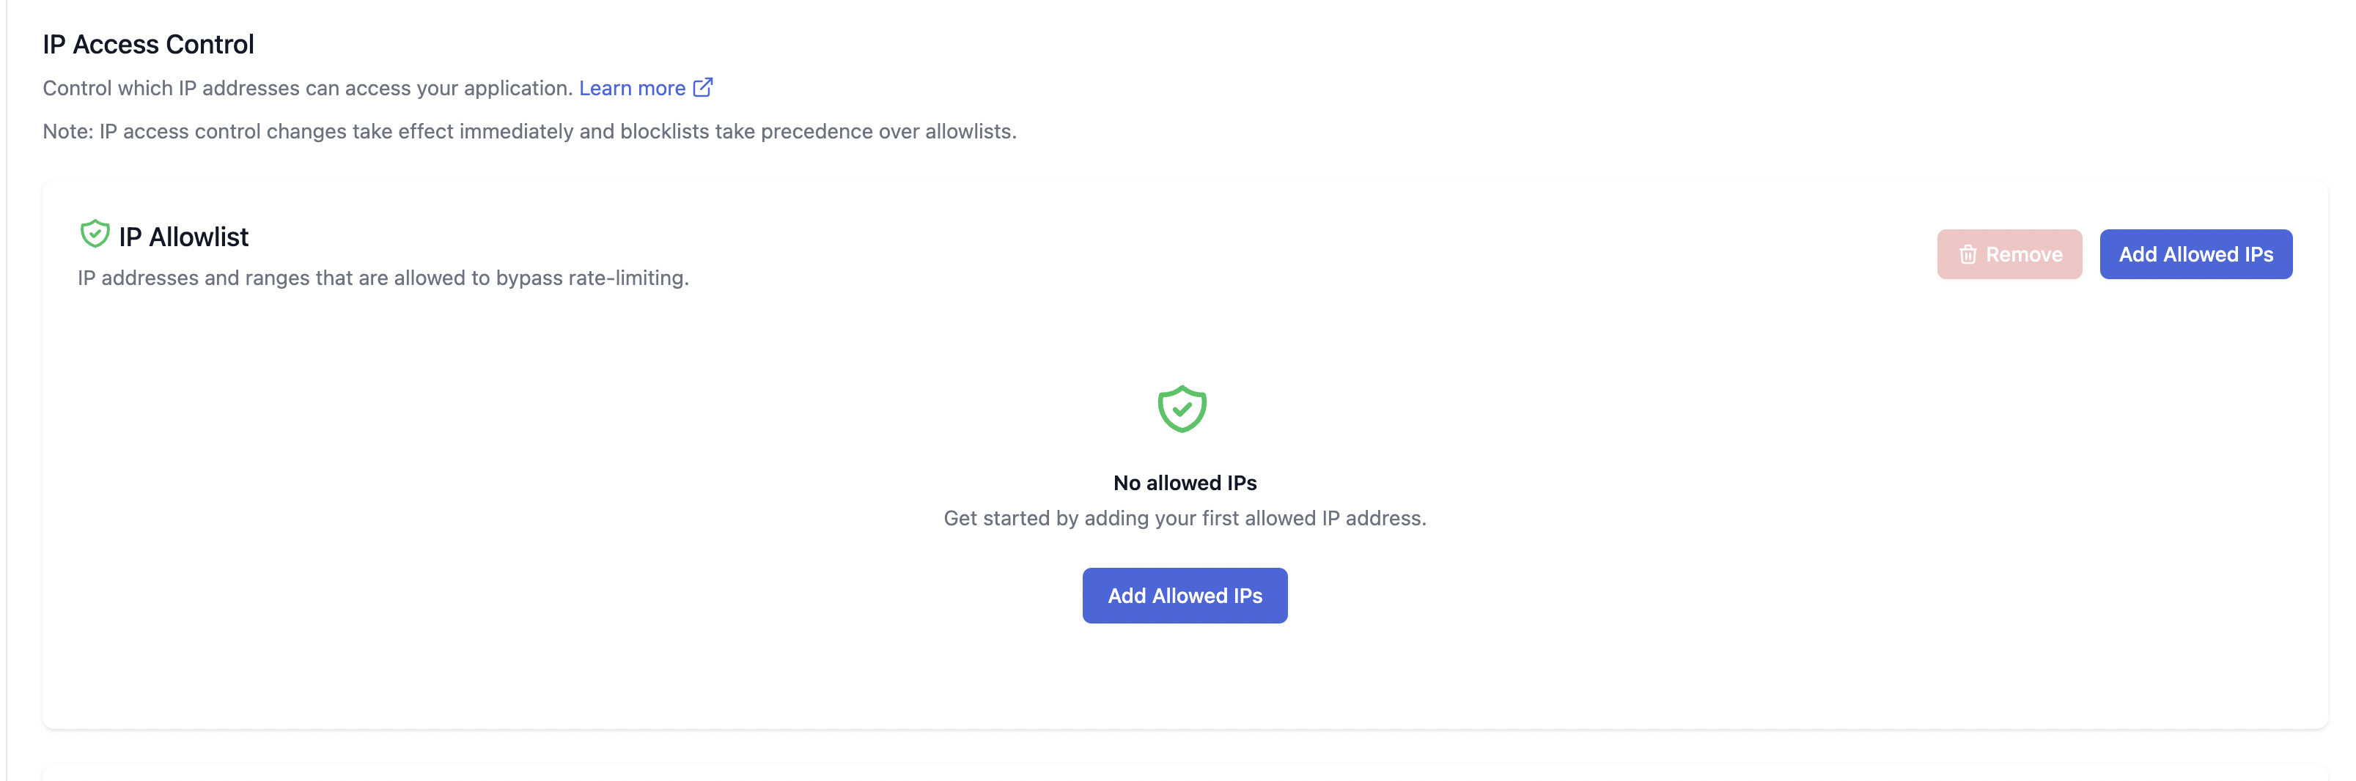This screenshot has height=781, width=2356.
Task: Click the external link icon beside Learn more
Action: pyautogui.click(x=702, y=88)
